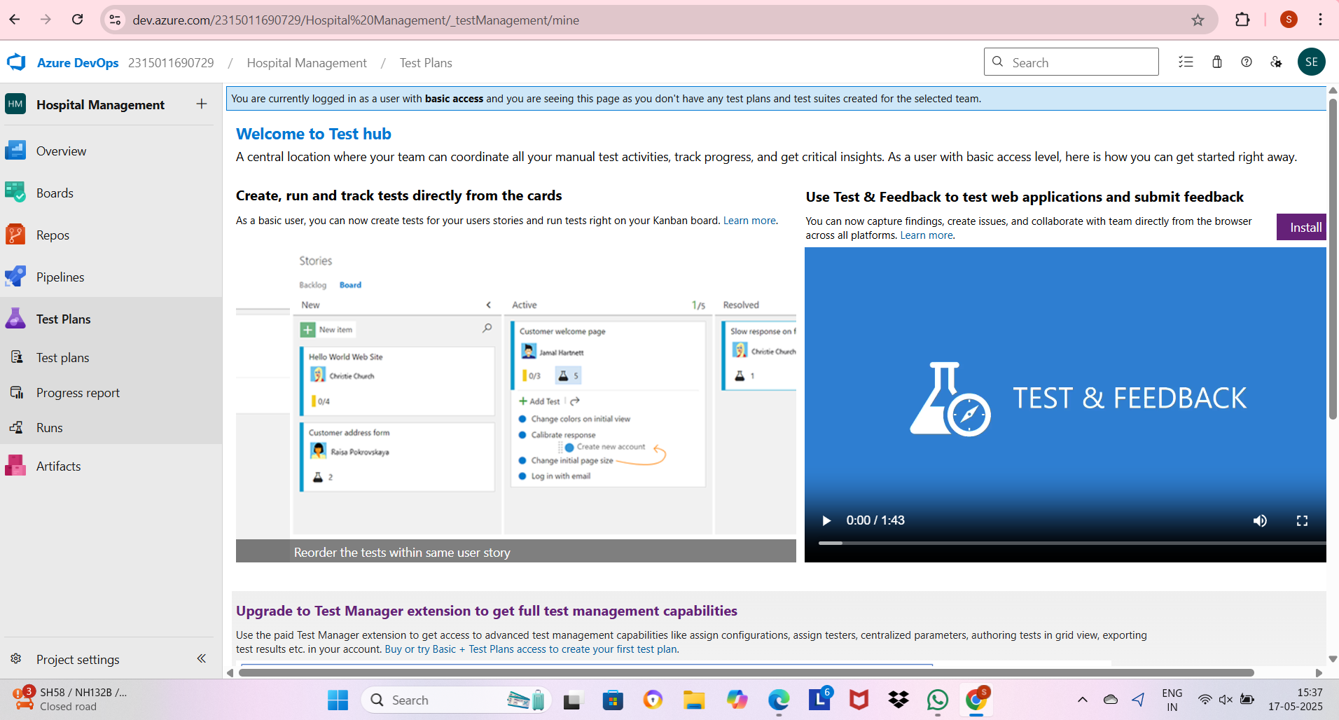
Task: Click Buy or try Basic + Test Plans link
Action: pyautogui.click(x=531, y=649)
